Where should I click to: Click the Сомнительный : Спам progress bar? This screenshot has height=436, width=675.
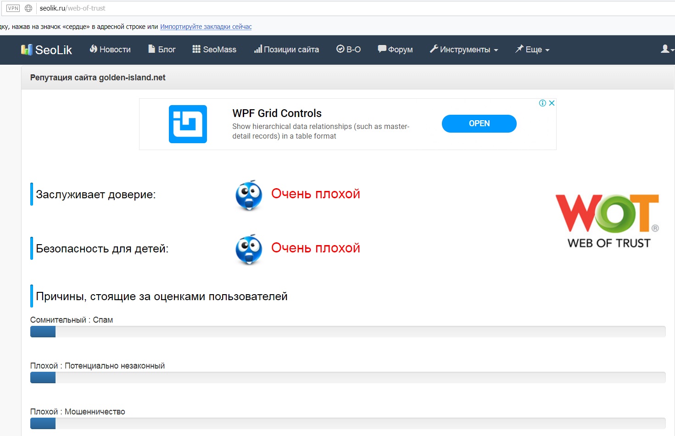click(348, 332)
